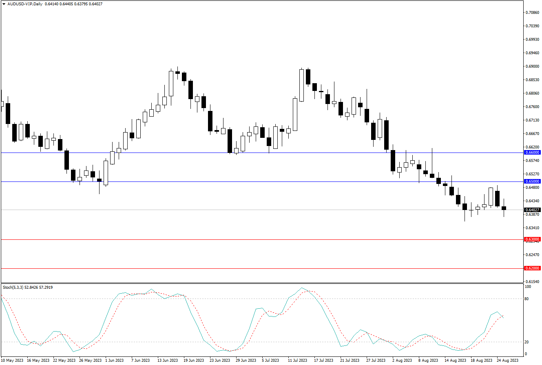Click the current price tag 0.64027

(x=532, y=210)
